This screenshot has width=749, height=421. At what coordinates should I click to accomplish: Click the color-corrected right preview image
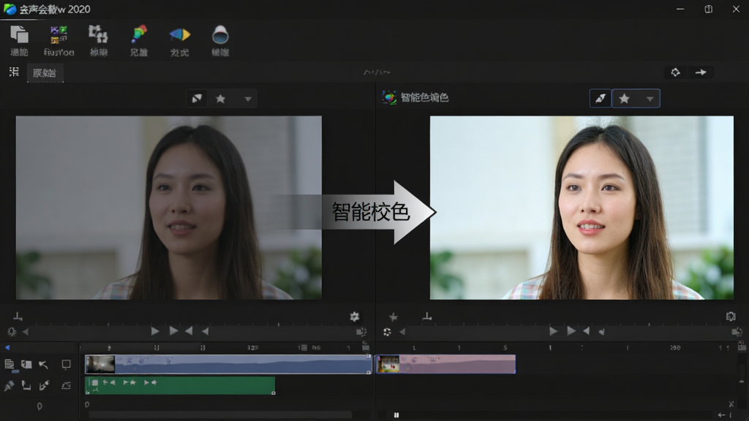[581, 208]
